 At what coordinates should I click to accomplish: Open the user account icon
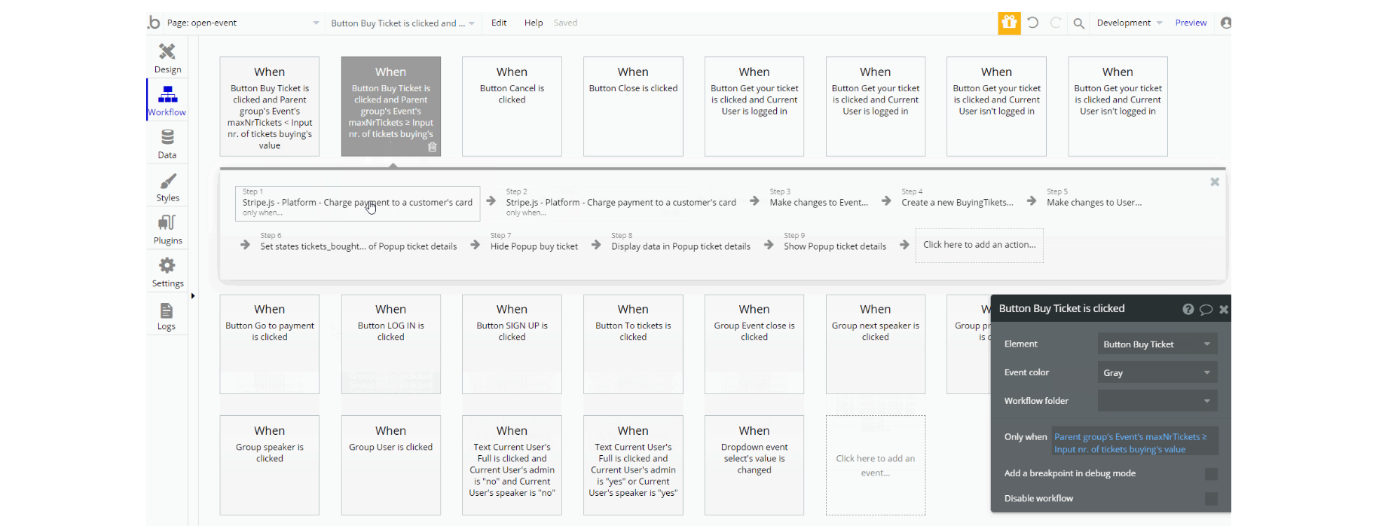pos(1226,23)
